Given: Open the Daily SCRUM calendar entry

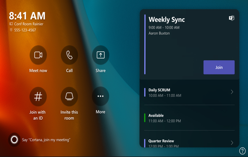Looking at the screenshot, I should tap(189, 92).
